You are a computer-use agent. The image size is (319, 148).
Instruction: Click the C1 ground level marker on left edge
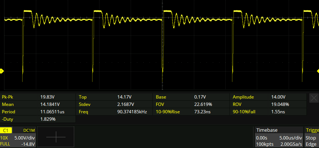coord(1,71)
